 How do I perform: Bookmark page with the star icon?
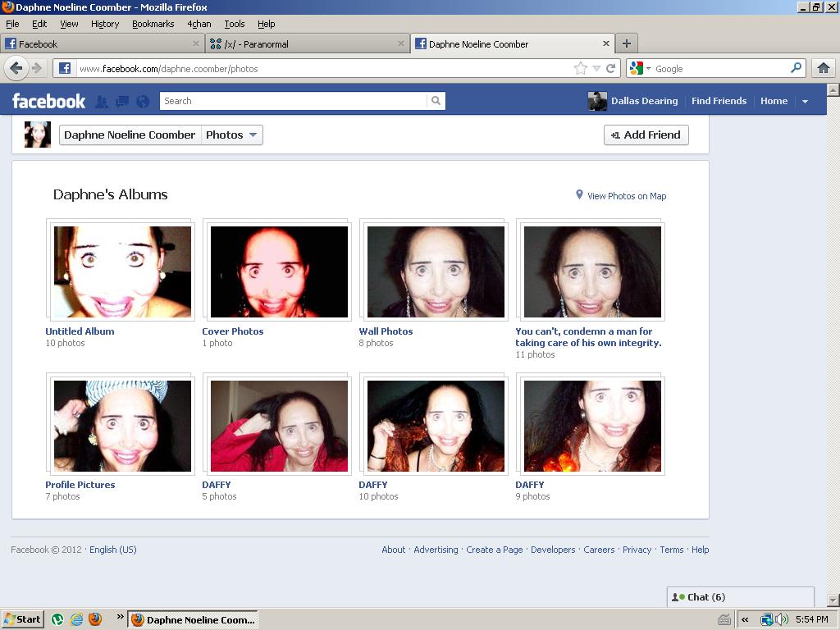(580, 68)
